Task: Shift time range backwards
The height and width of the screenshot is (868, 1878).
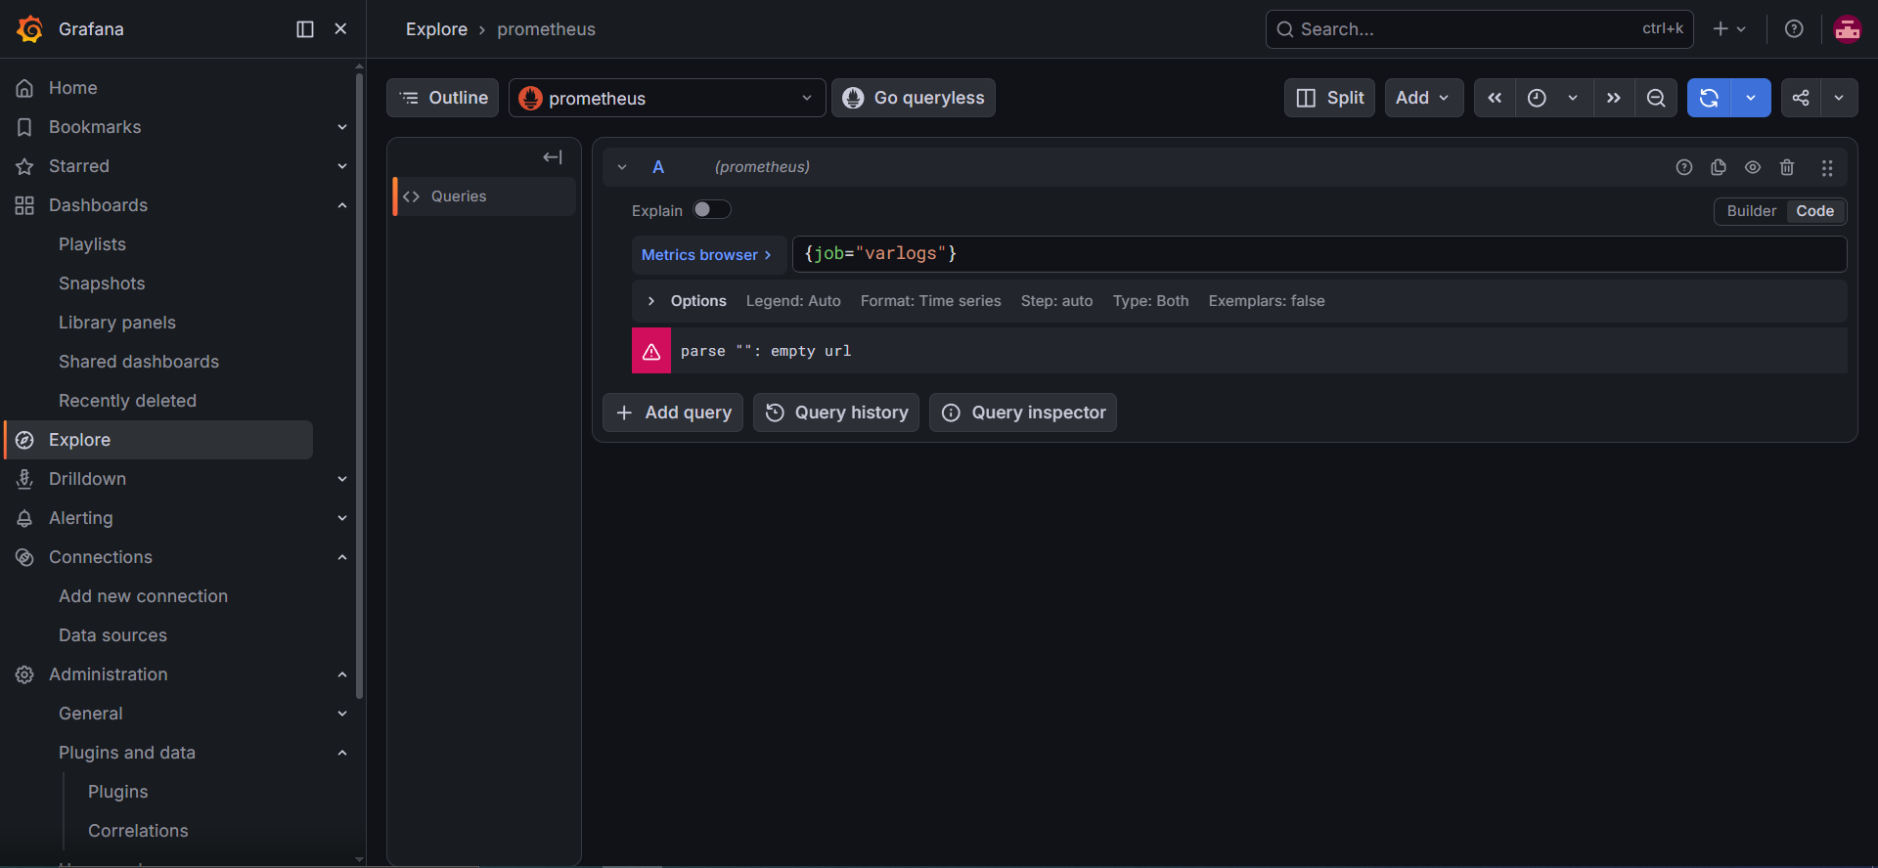Action: coord(1495,98)
